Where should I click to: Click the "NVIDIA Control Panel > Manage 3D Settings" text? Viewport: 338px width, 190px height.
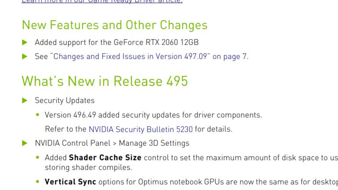(x=112, y=143)
